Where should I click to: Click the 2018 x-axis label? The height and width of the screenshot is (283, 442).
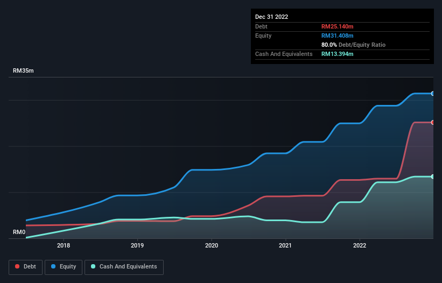click(64, 245)
